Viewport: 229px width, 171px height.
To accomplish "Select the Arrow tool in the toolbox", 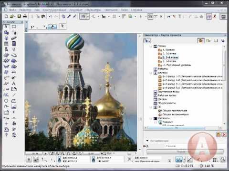I will coord(6,27).
